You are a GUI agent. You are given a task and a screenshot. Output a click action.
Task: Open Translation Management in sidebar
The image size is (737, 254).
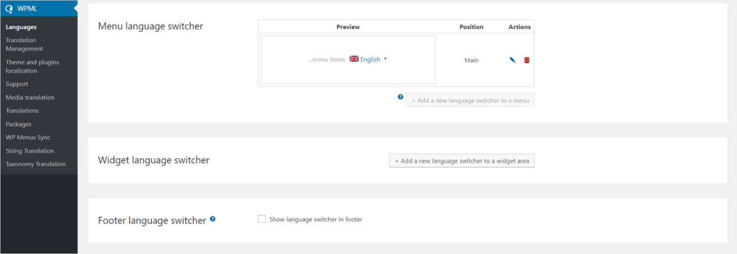(24, 44)
